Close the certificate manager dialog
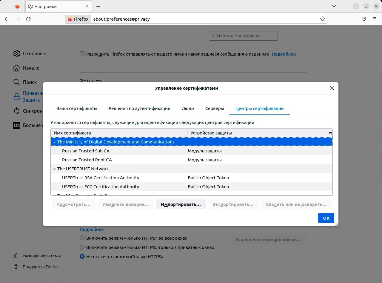The image size is (382, 283). pyautogui.click(x=332, y=88)
